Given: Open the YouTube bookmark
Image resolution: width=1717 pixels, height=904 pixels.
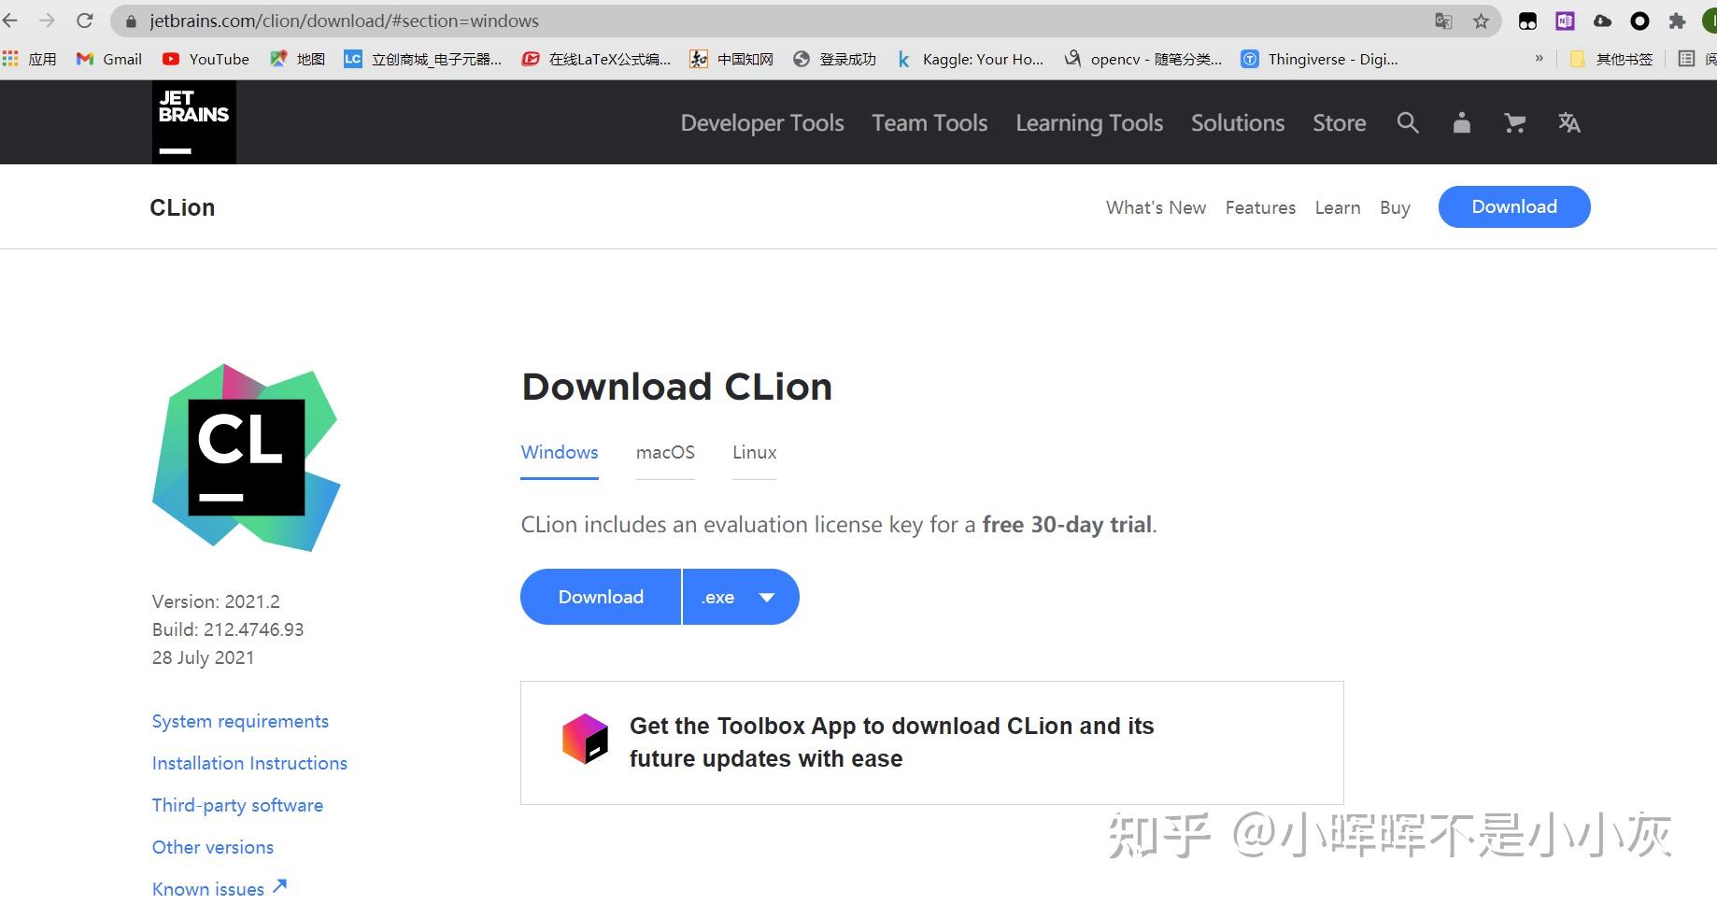Looking at the screenshot, I should pyautogui.click(x=206, y=59).
